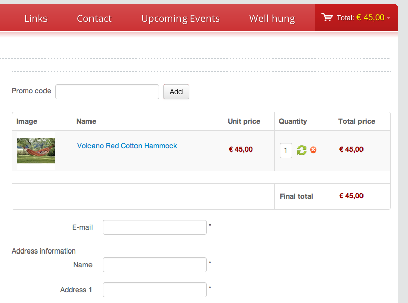This screenshot has height=303, width=408.
Task: Open the Links menu item
Action: [36, 19]
